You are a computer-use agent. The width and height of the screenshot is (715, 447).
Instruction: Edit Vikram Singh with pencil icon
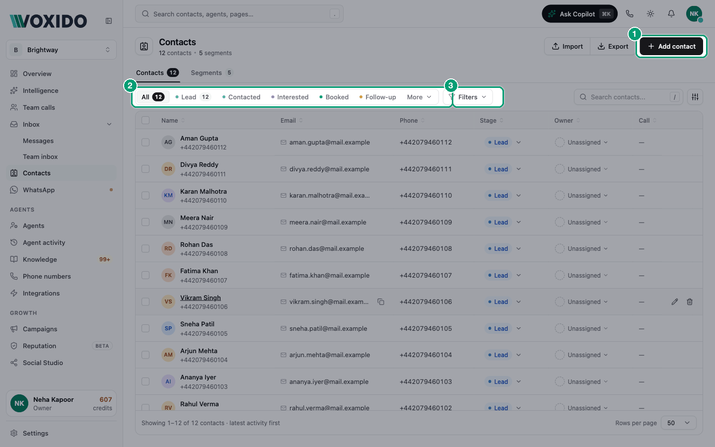click(675, 301)
